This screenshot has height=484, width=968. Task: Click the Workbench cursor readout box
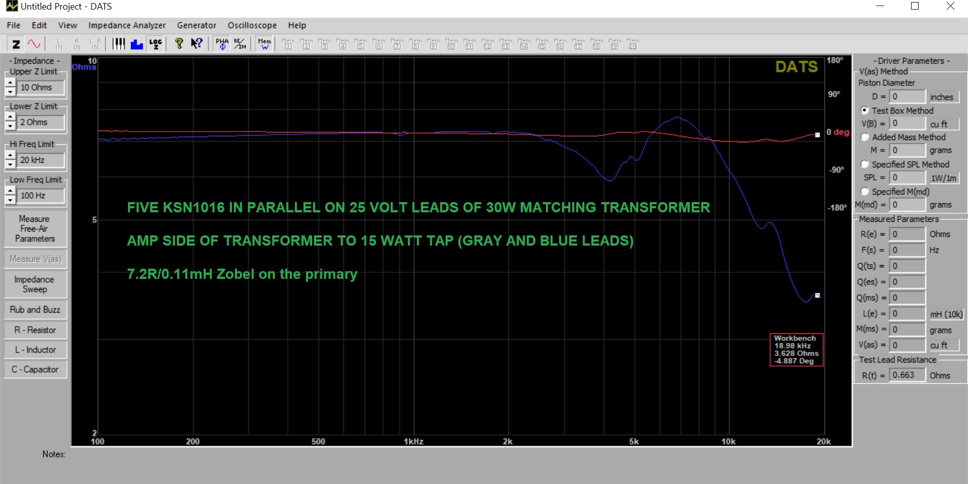pyautogui.click(x=797, y=349)
